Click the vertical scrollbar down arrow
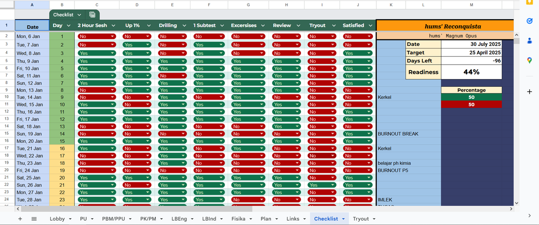 click(x=516, y=203)
